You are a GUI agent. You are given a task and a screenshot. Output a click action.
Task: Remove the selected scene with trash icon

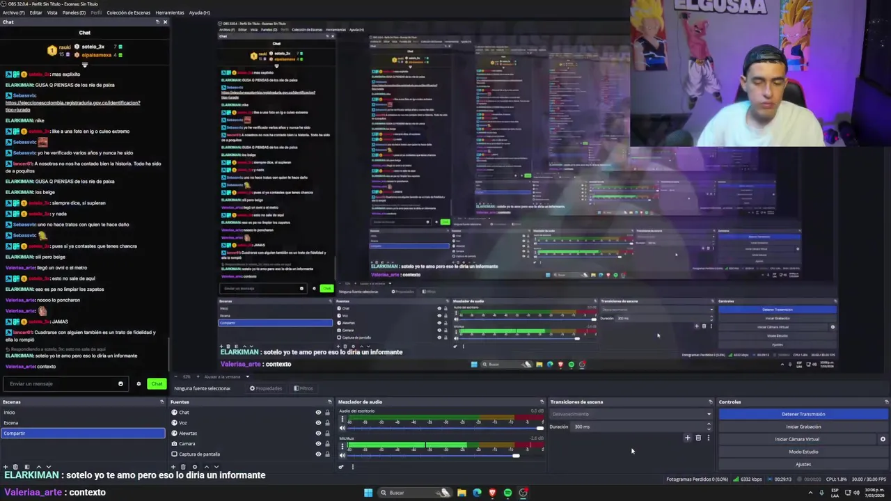coord(15,467)
